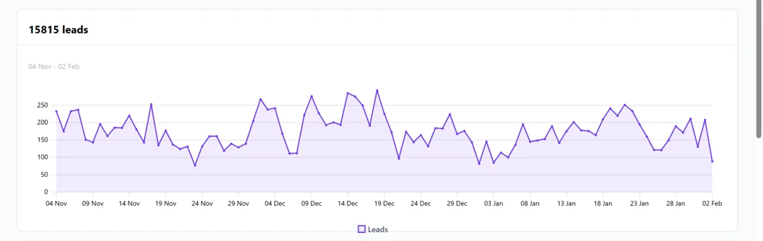The image size is (763, 241).
Task: Click the '29 Nov' x-axis label
Action: coord(239,204)
